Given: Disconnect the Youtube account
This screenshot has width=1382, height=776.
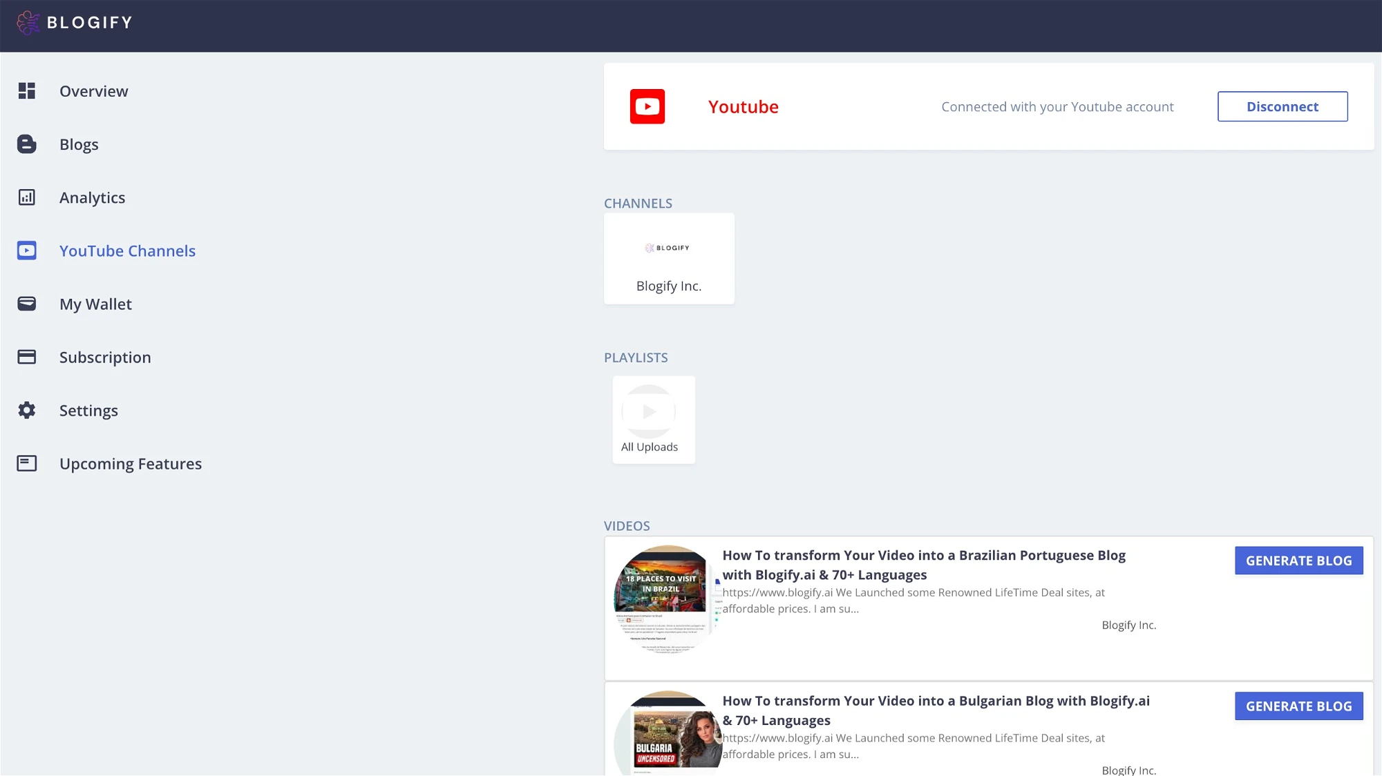Looking at the screenshot, I should tap(1282, 106).
